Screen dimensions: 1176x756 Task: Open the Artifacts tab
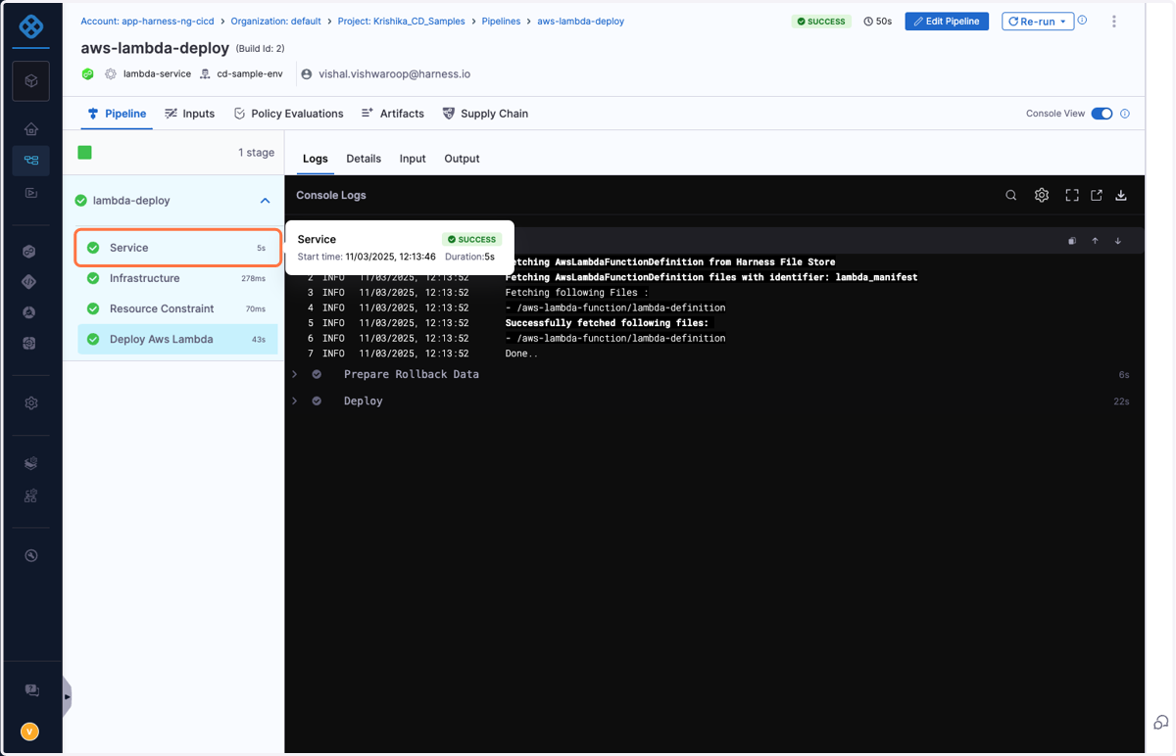(x=393, y=114)
